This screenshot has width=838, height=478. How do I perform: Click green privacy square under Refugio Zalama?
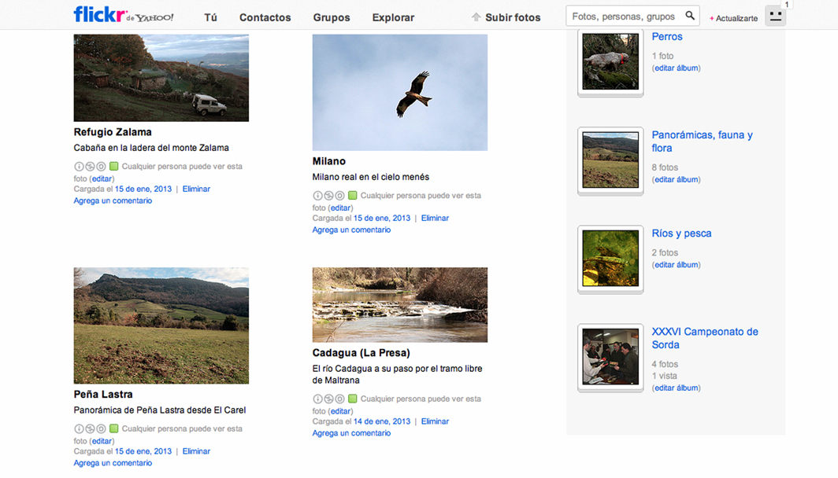point(114,167)
